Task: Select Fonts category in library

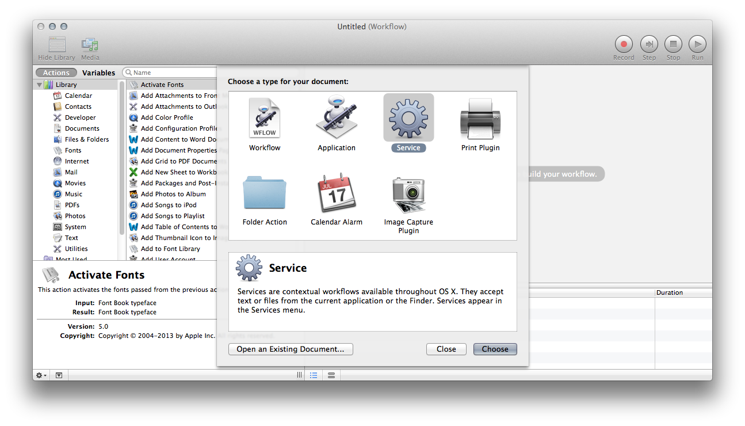Action: click(x=73, y=150)
